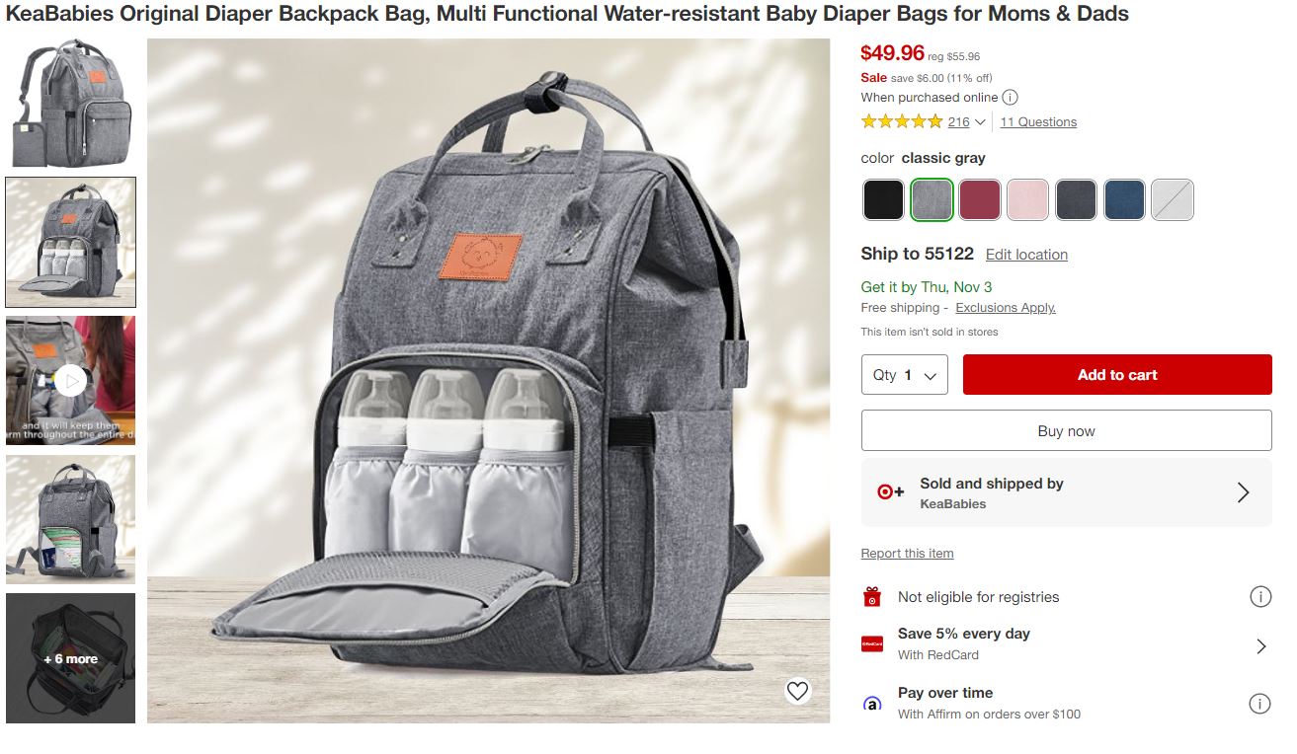Click the RedCard icon
Screen dimensions: 1297x754
click(871, 643)
